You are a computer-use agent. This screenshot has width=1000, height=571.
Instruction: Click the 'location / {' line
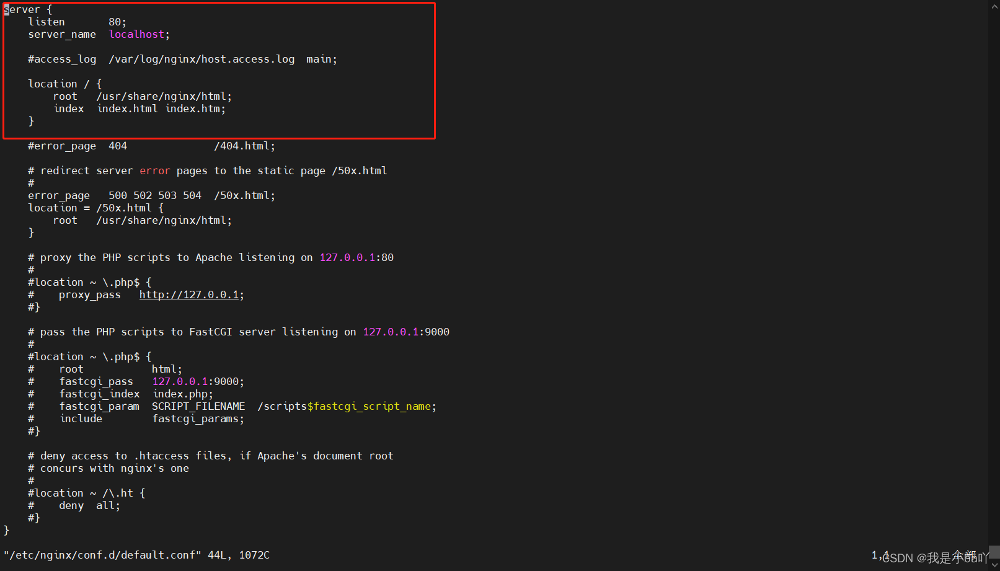(65, 84)
